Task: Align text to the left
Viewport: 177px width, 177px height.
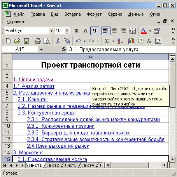Action: click(106, 31)
